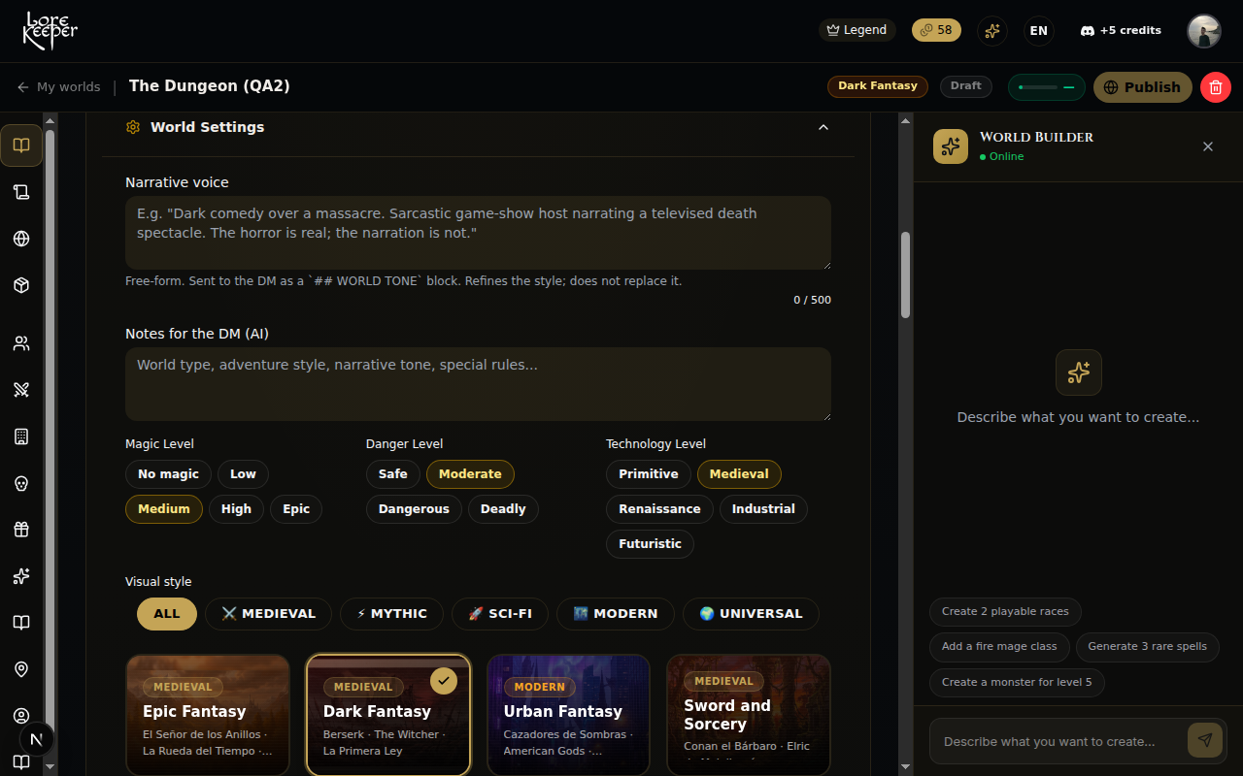Open the people characters sidebar icon

coord(21,343)
